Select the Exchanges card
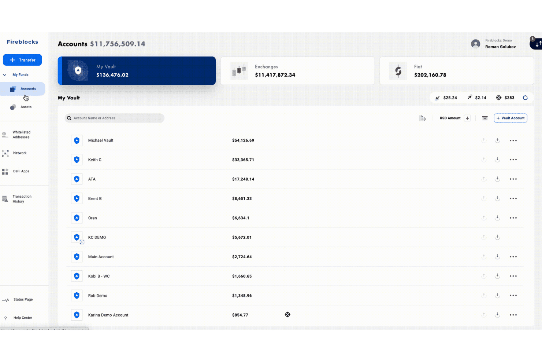This screenshot has height=362, width=542. point(297,71)
